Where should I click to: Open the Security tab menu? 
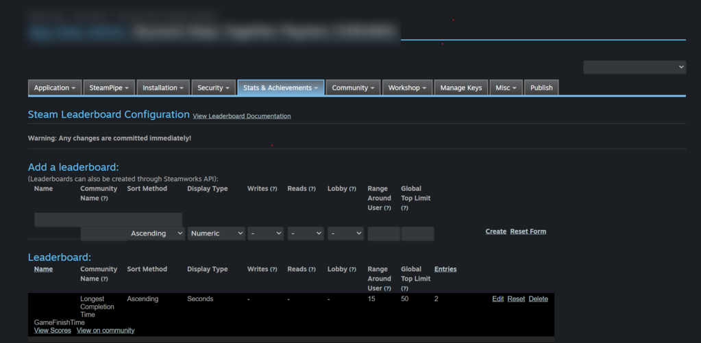tap(213, 88)
